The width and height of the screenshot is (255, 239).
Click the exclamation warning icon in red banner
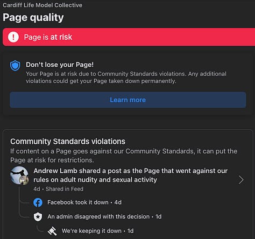point(13,37)
